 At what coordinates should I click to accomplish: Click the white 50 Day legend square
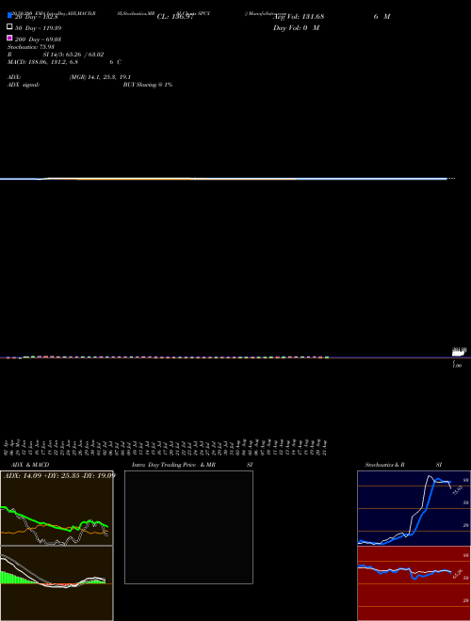9,27
